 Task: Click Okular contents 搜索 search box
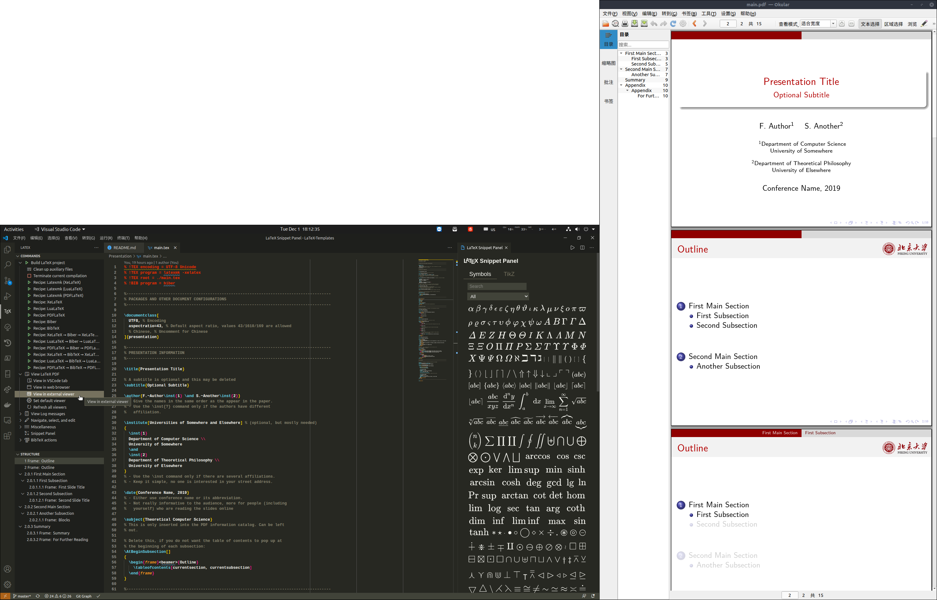point(643,44)
